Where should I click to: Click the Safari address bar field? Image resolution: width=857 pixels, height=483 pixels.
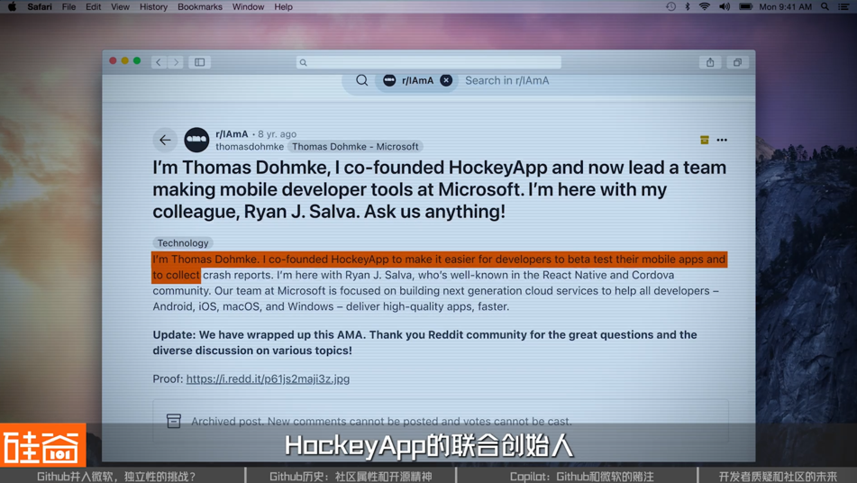(429, 62)
